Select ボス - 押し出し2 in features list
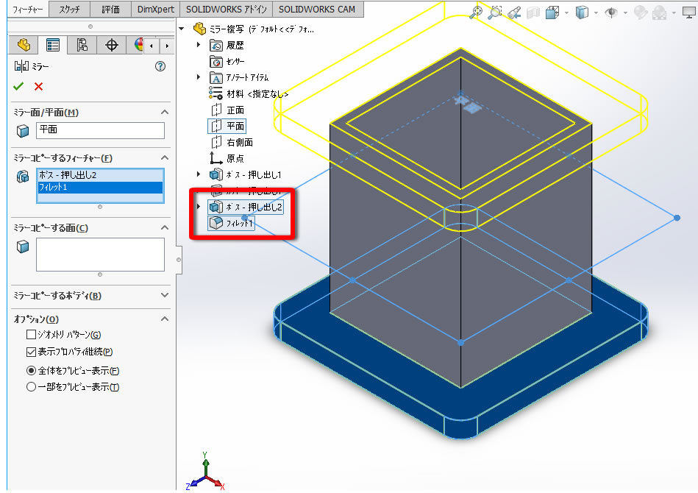The height and width of the screenshot is (493, 698). (100, 175)
